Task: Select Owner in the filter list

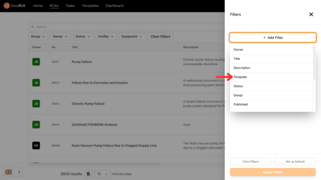Action: 271,49
